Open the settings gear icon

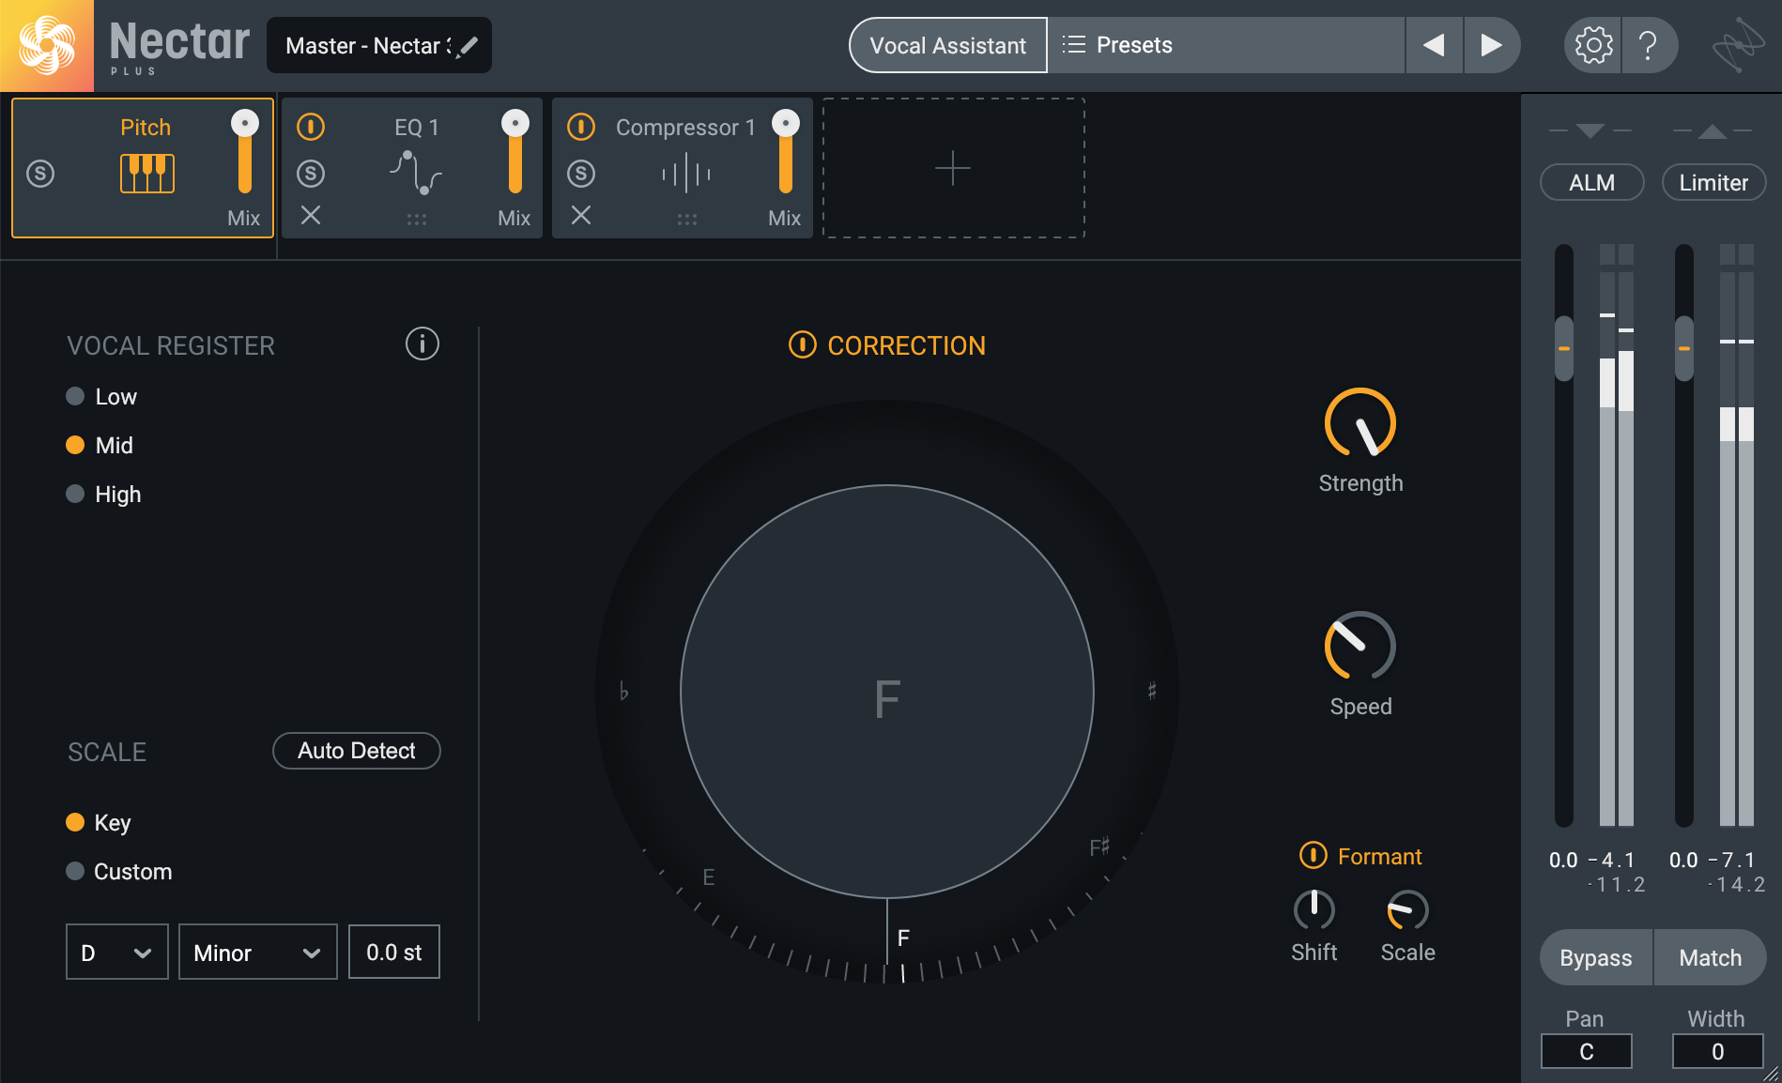pyautogui.click(x=1593, y=45)
